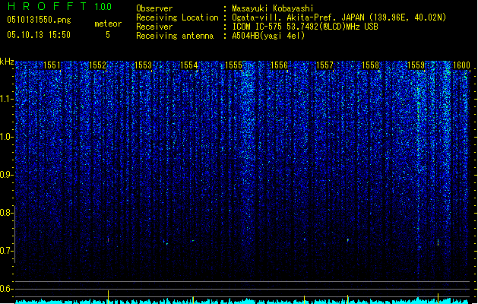Screen dimensions: 478x304
Task: Click the 1554 time marker
Action: pos(188,65)
